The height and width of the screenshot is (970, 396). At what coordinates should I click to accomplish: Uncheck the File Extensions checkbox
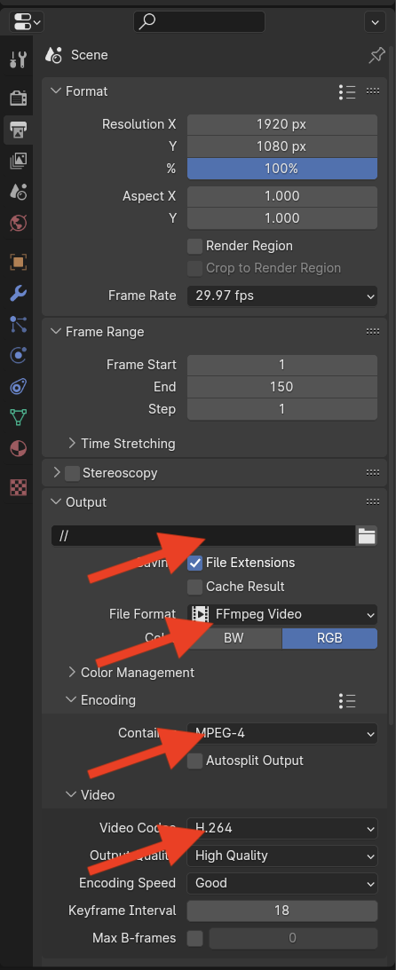click(195, 563)
